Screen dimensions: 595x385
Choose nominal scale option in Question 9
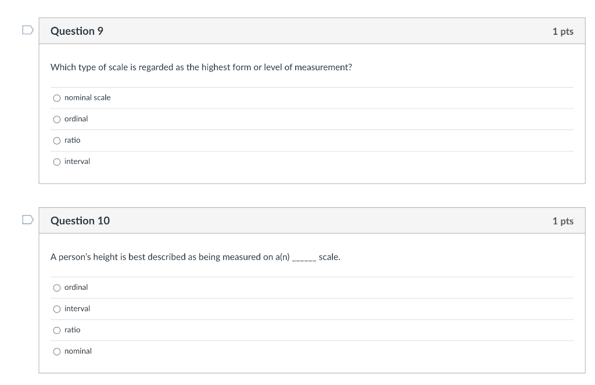tap(57, 98)
